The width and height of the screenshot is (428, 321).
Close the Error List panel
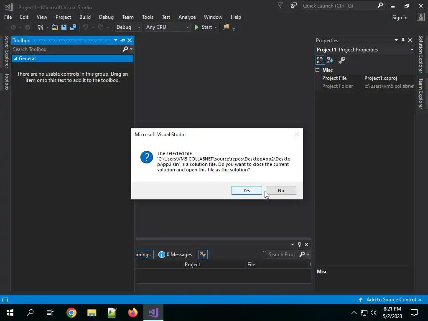pos(306,245)
